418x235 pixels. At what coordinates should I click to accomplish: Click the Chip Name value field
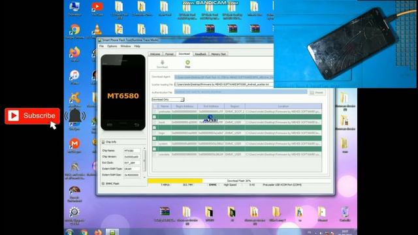click(x=132, y=151)
